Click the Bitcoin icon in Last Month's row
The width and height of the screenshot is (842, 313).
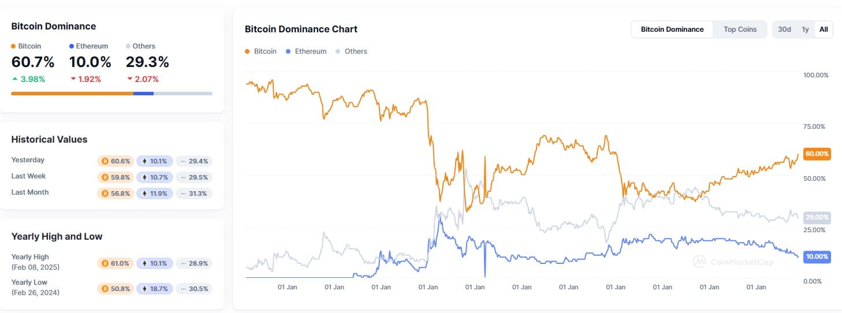(105, 193)
